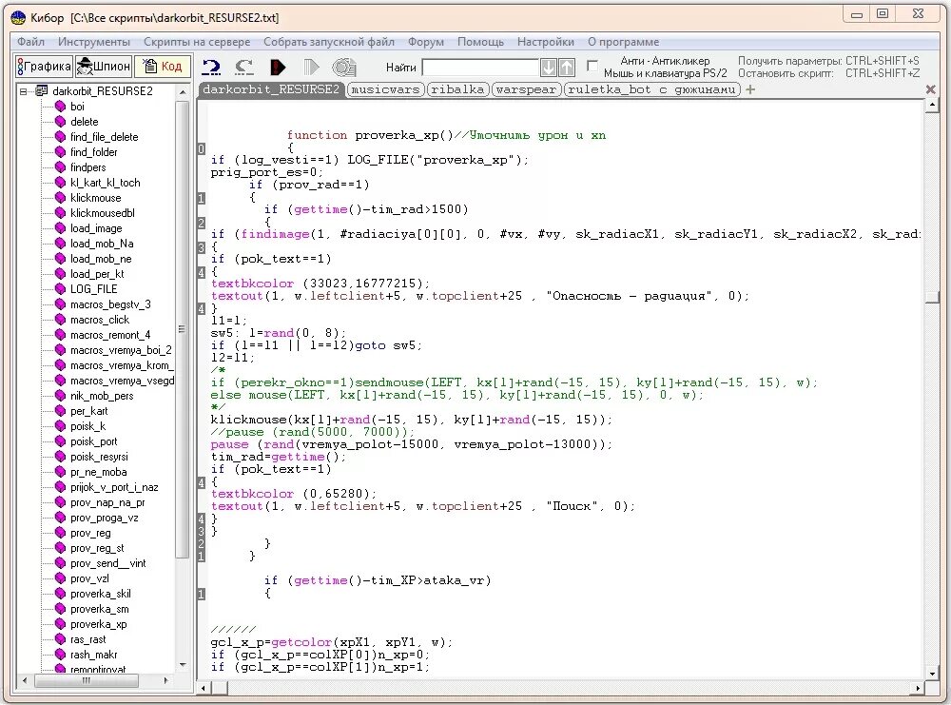951x705 pixels.
Task: Click code editor scroll-down arrow
Action: pos(932,673)
